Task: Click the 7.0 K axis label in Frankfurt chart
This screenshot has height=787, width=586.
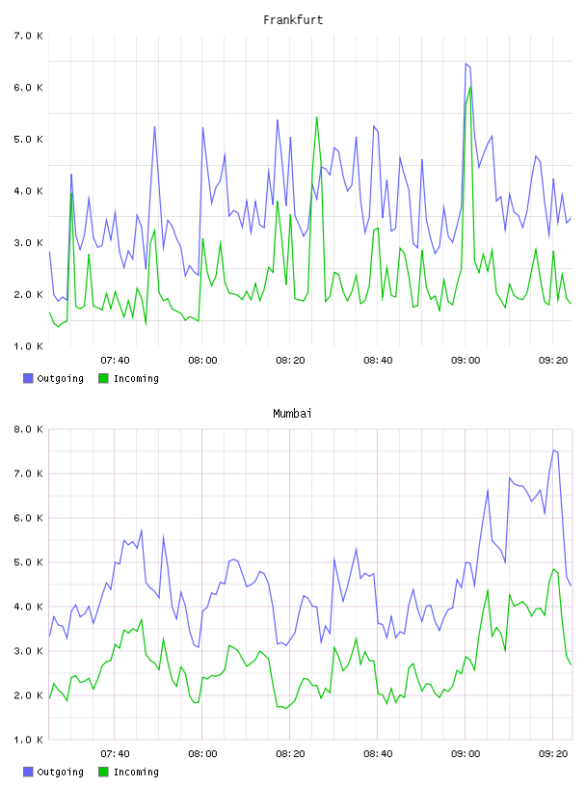Action: click(28, 36)
